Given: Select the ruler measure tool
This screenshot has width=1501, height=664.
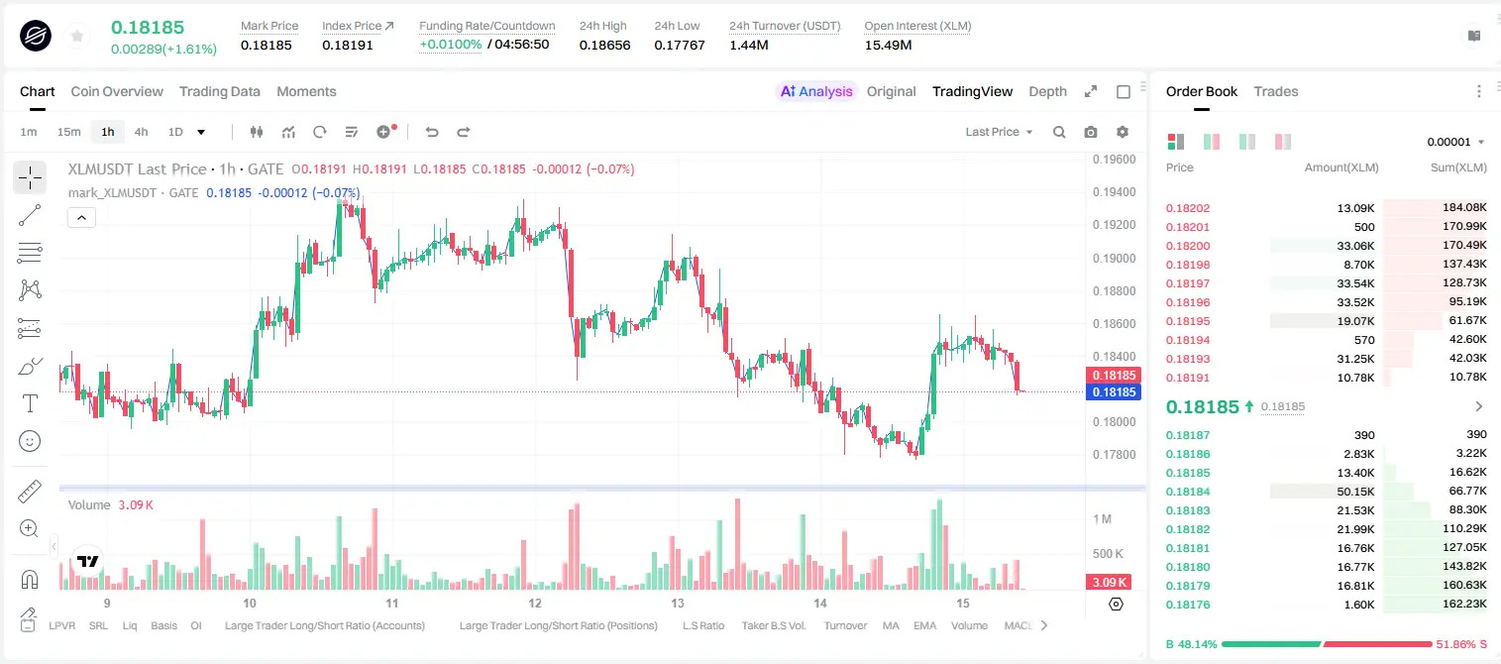Looking at the screenshot, I should point(30,491).
